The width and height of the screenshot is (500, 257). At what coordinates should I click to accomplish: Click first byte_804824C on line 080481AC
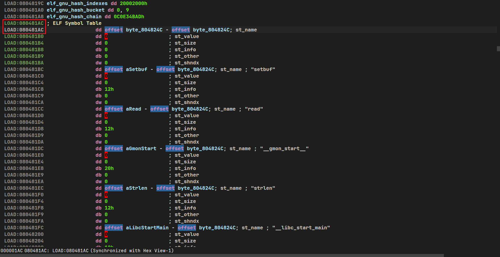[144, 30]
